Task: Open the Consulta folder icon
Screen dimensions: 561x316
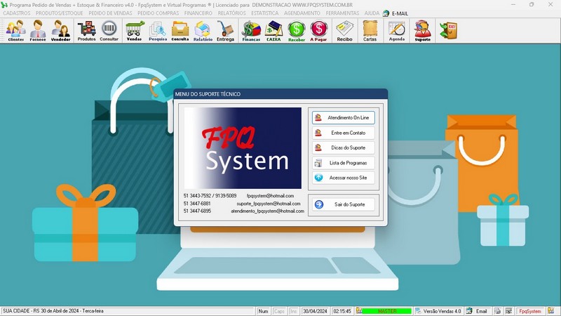Action: [180, 31]
